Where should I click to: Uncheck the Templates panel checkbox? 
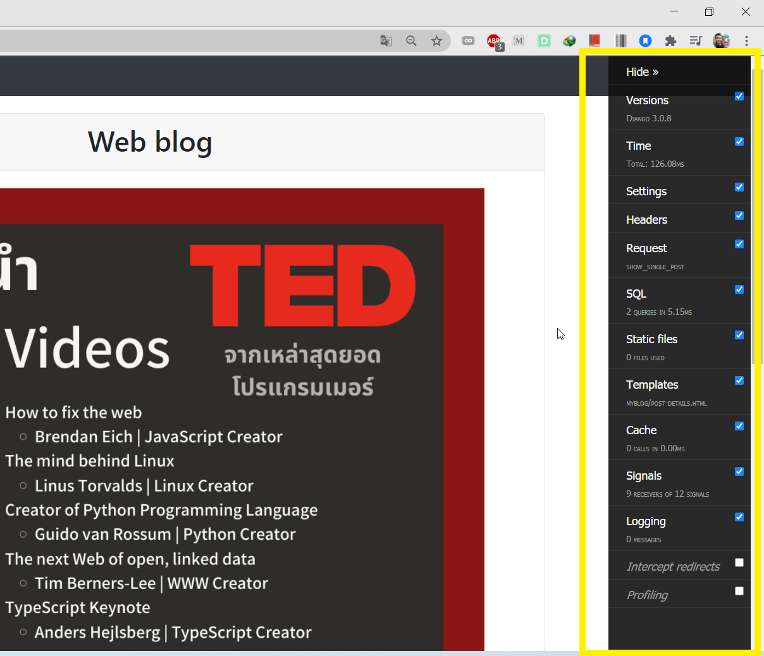click(x=739, y=380)
